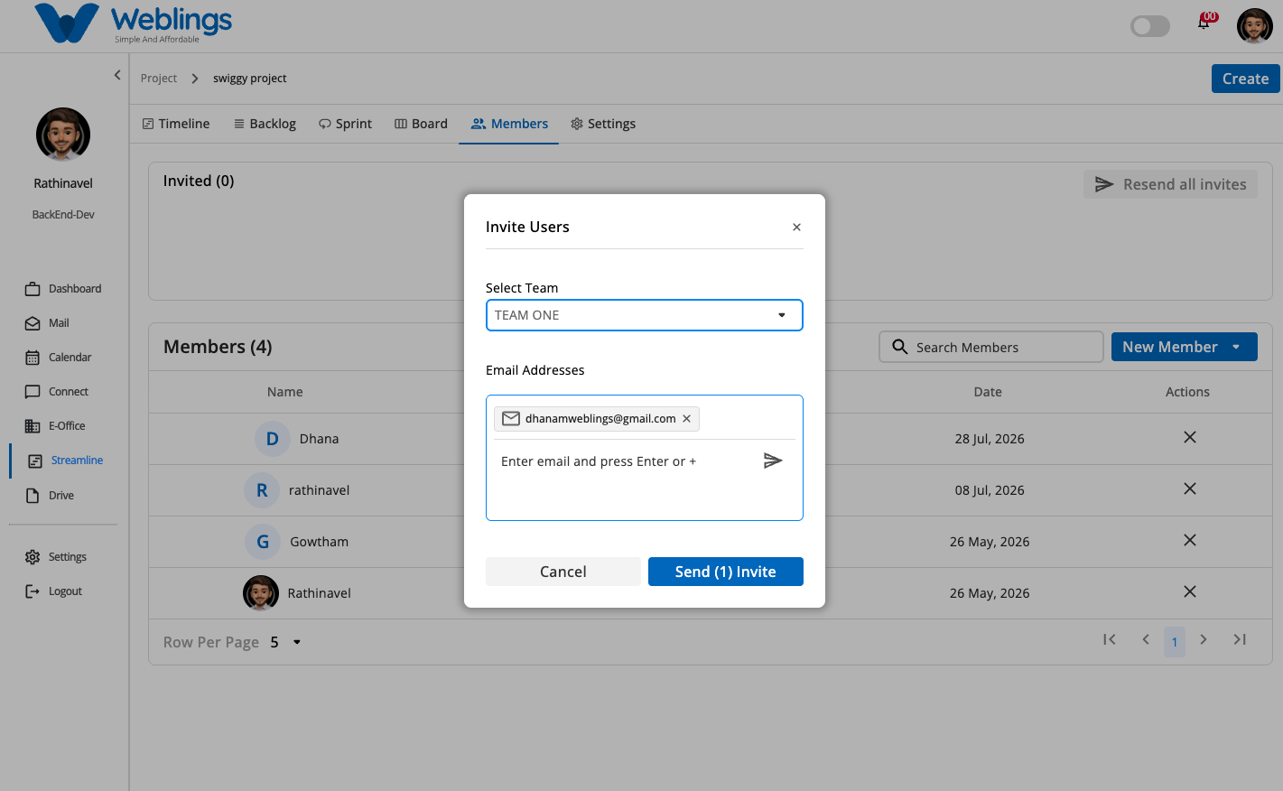The width and height of the screenshot is (1283, 791).
Task: Open Drive in the sidebar
Action: click(x=50, y=496)
